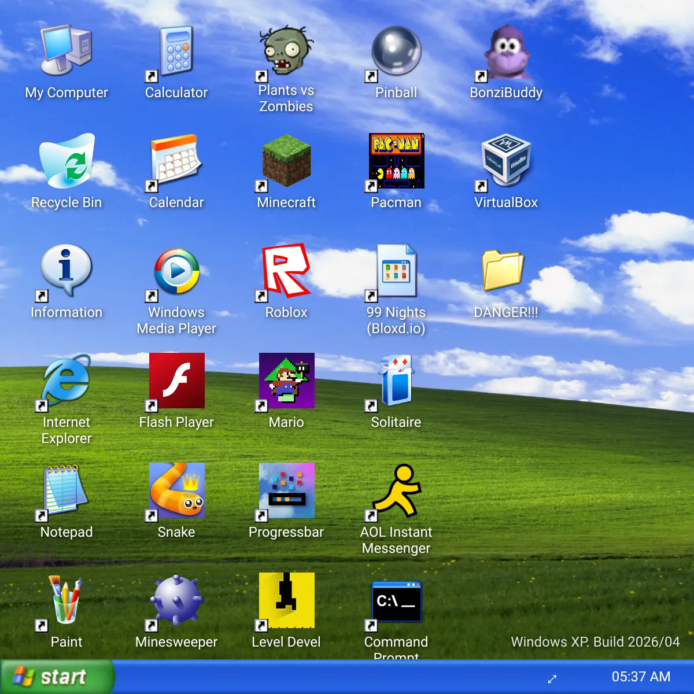Open 99 Nights (Bloxd.io)
The width and height of the screenshot is (694, 694).
point(396,269)
